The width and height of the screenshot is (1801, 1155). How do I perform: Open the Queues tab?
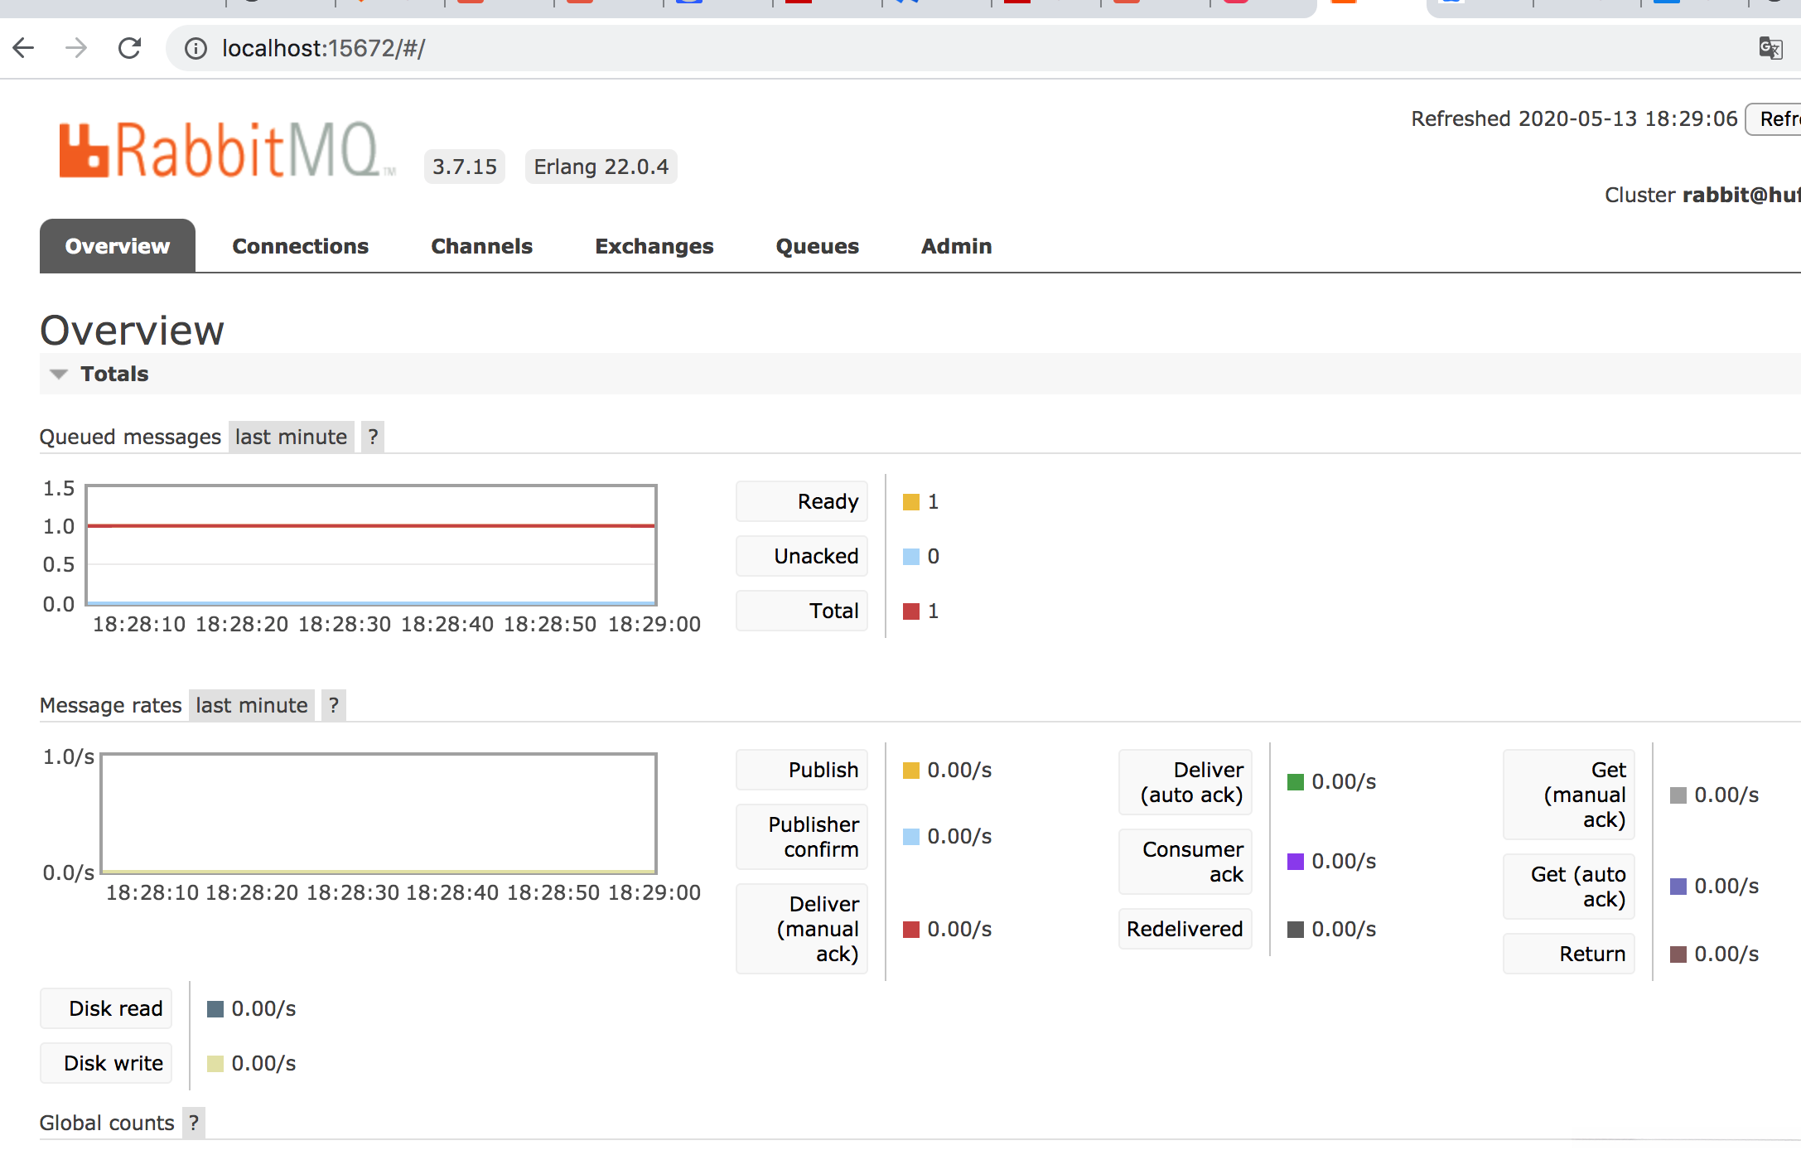point(817,246)
